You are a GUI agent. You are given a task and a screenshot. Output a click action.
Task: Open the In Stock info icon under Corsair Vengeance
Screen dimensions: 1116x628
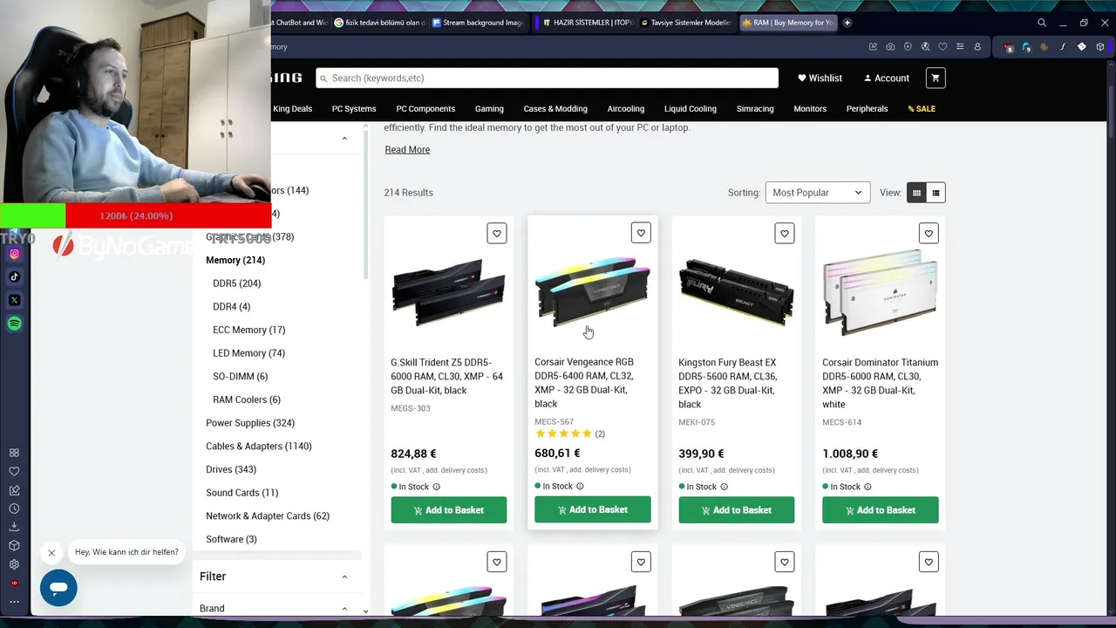580,487
